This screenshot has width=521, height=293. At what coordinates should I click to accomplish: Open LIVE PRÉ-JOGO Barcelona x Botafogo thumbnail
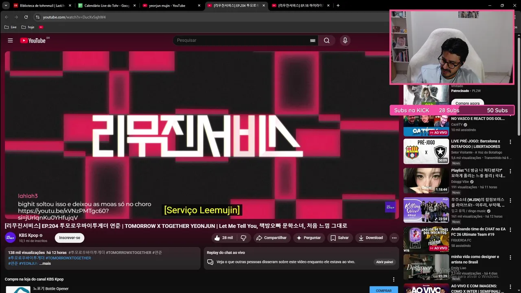(x=426, y=151)
